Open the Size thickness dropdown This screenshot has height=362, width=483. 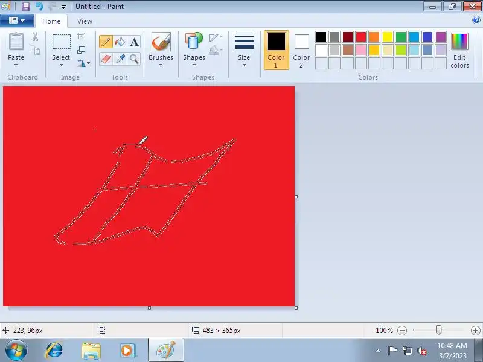pos(244,50)
